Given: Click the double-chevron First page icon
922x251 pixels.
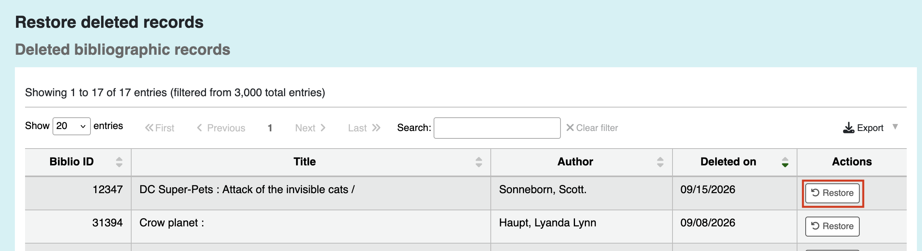Looking at the screenshot, I should (x=149, y=128).
